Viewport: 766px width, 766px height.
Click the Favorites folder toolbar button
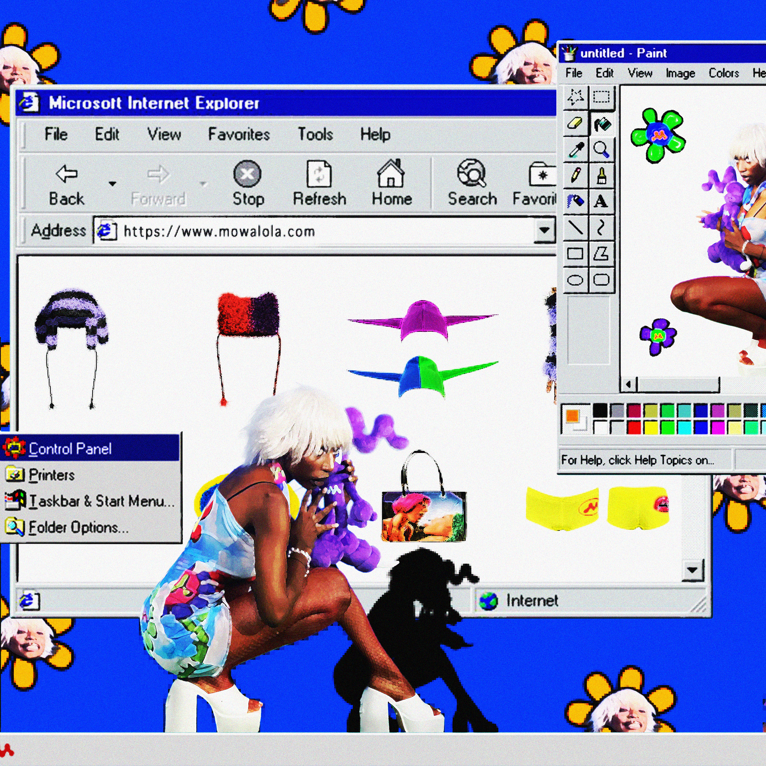pyautogui.click(x=535, y=183)
